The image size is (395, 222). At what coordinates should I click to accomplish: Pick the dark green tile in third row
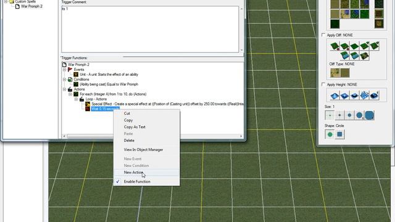pos(335,24)
